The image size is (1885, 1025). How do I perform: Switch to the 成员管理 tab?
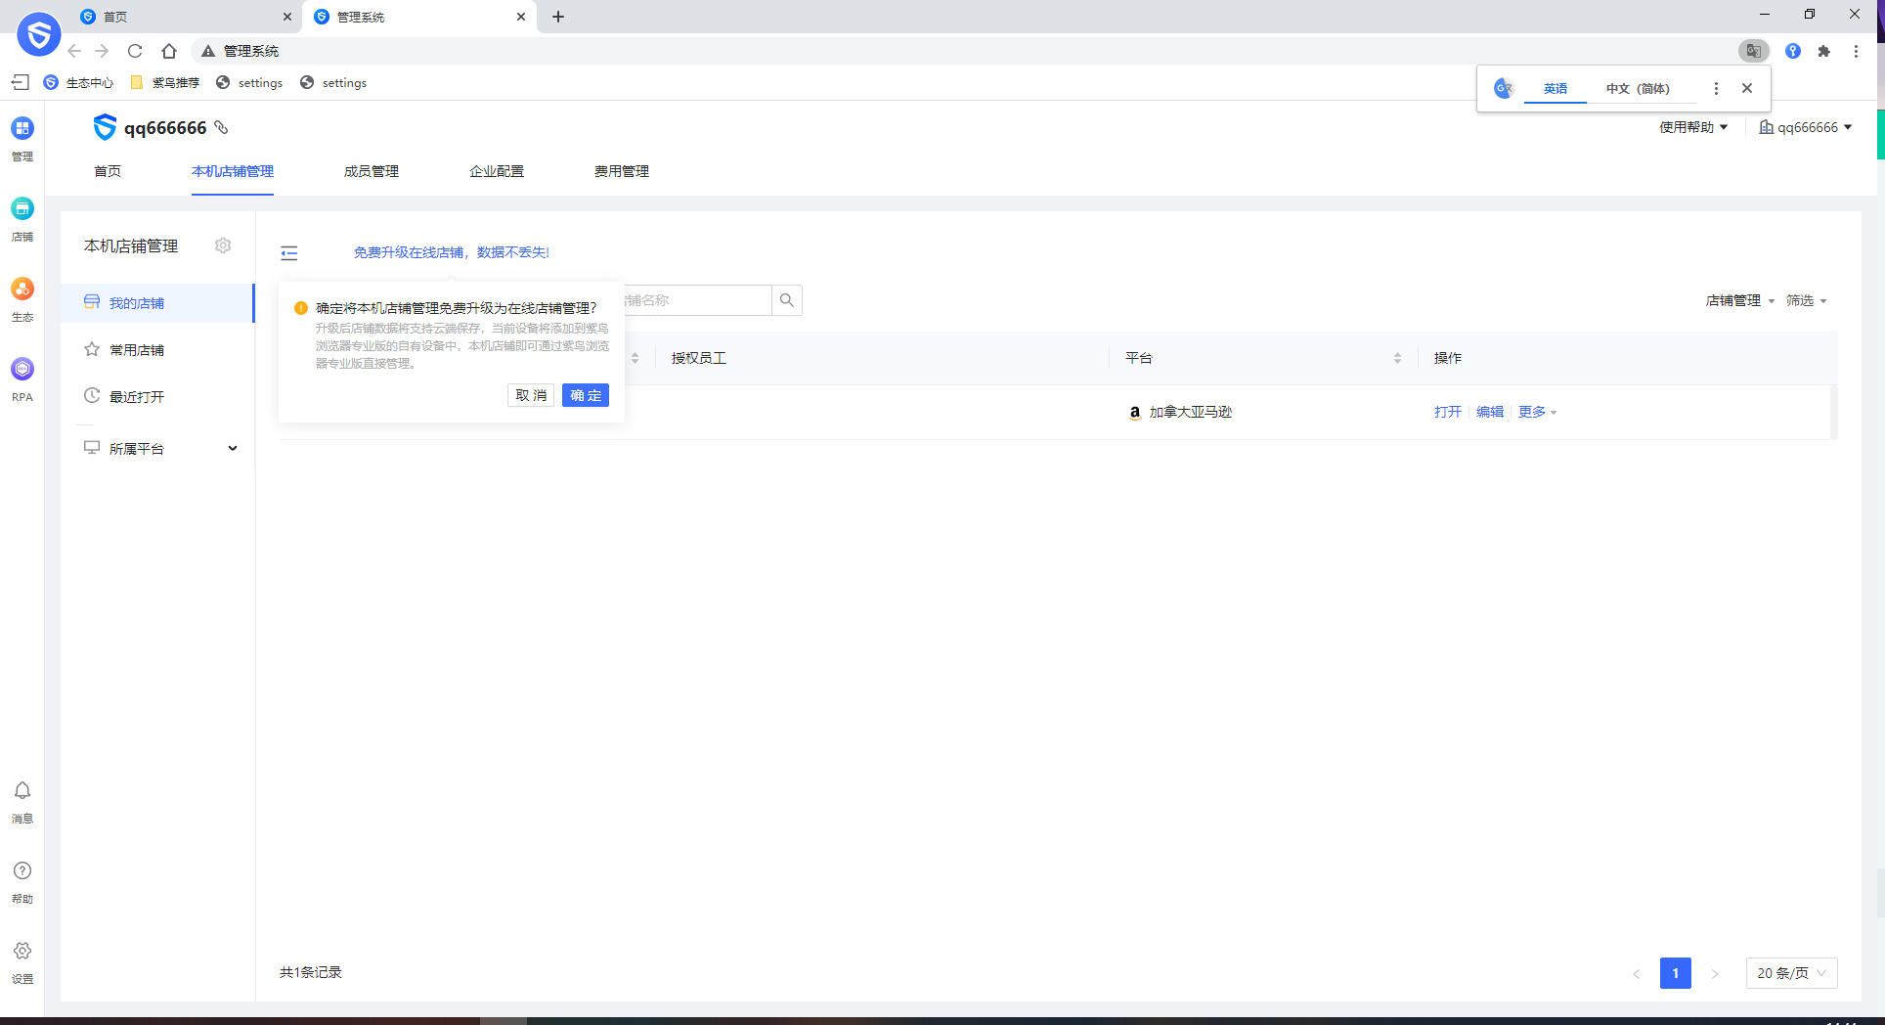[x=372, y=171]
